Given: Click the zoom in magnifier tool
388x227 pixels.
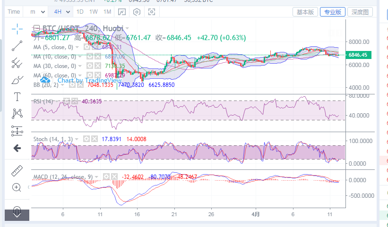Looking at the screenshot, I should click(x=17, y=187).
